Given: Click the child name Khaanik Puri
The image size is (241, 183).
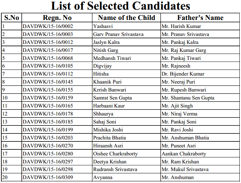Looking at the screenshot, I should 107,82.
